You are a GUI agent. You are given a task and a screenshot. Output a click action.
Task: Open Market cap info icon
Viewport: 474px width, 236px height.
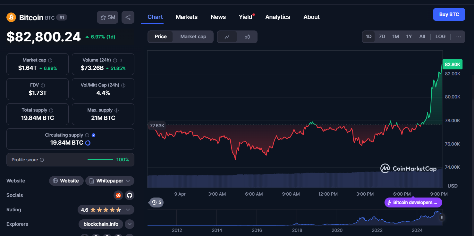tap(50, 60)
